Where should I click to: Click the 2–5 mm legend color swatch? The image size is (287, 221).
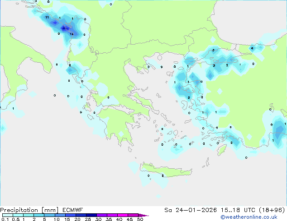[x=39, y=215]
